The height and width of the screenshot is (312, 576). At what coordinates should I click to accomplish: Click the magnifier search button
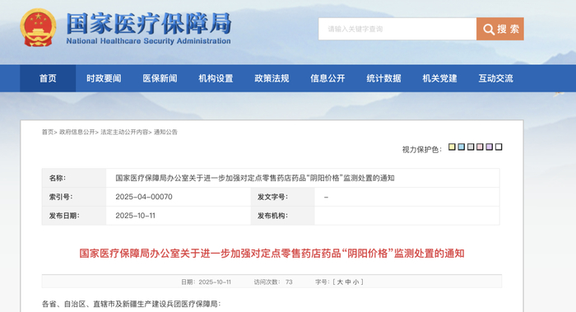click(x=500, y=29)
